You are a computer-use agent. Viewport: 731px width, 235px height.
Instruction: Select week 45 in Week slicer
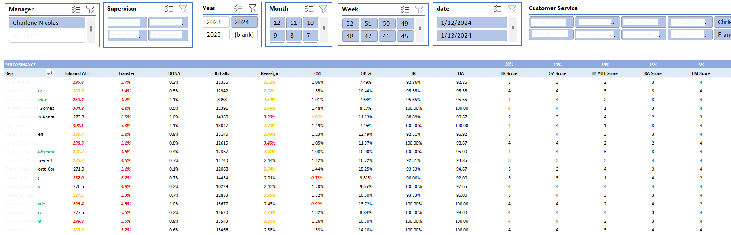[405, 36]
